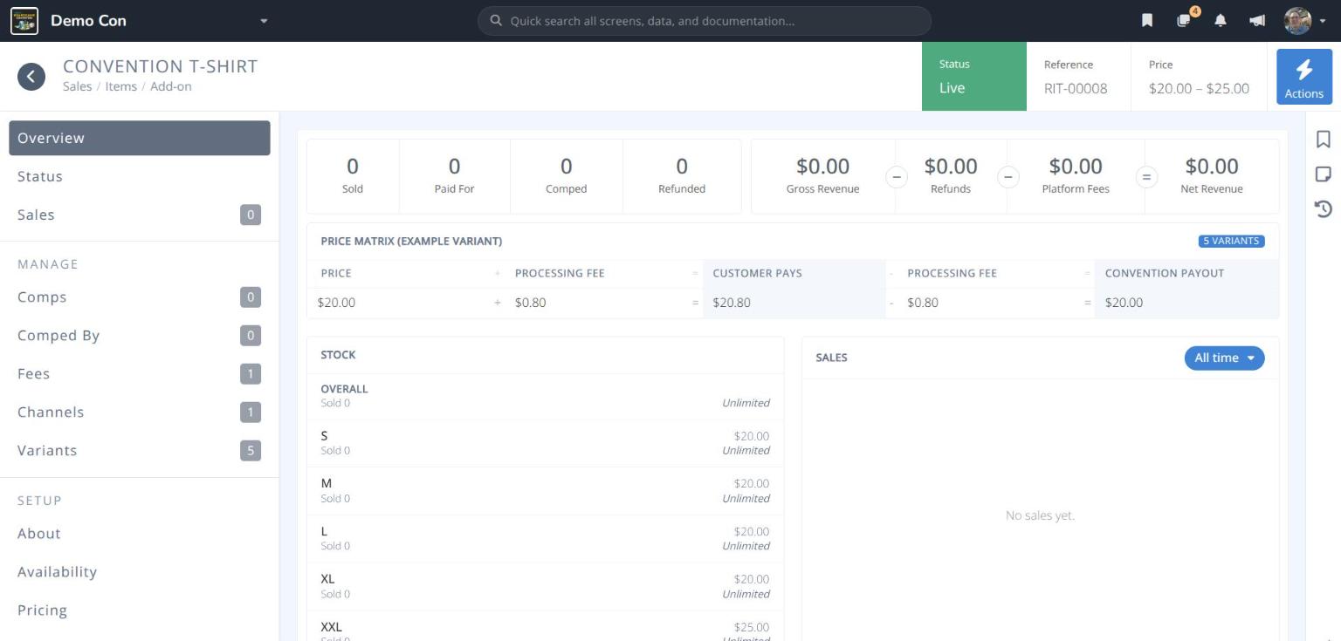The height and width of the screenshot is (641, 1341).
Task: Click the L size stock row
Action: point(546,539)
